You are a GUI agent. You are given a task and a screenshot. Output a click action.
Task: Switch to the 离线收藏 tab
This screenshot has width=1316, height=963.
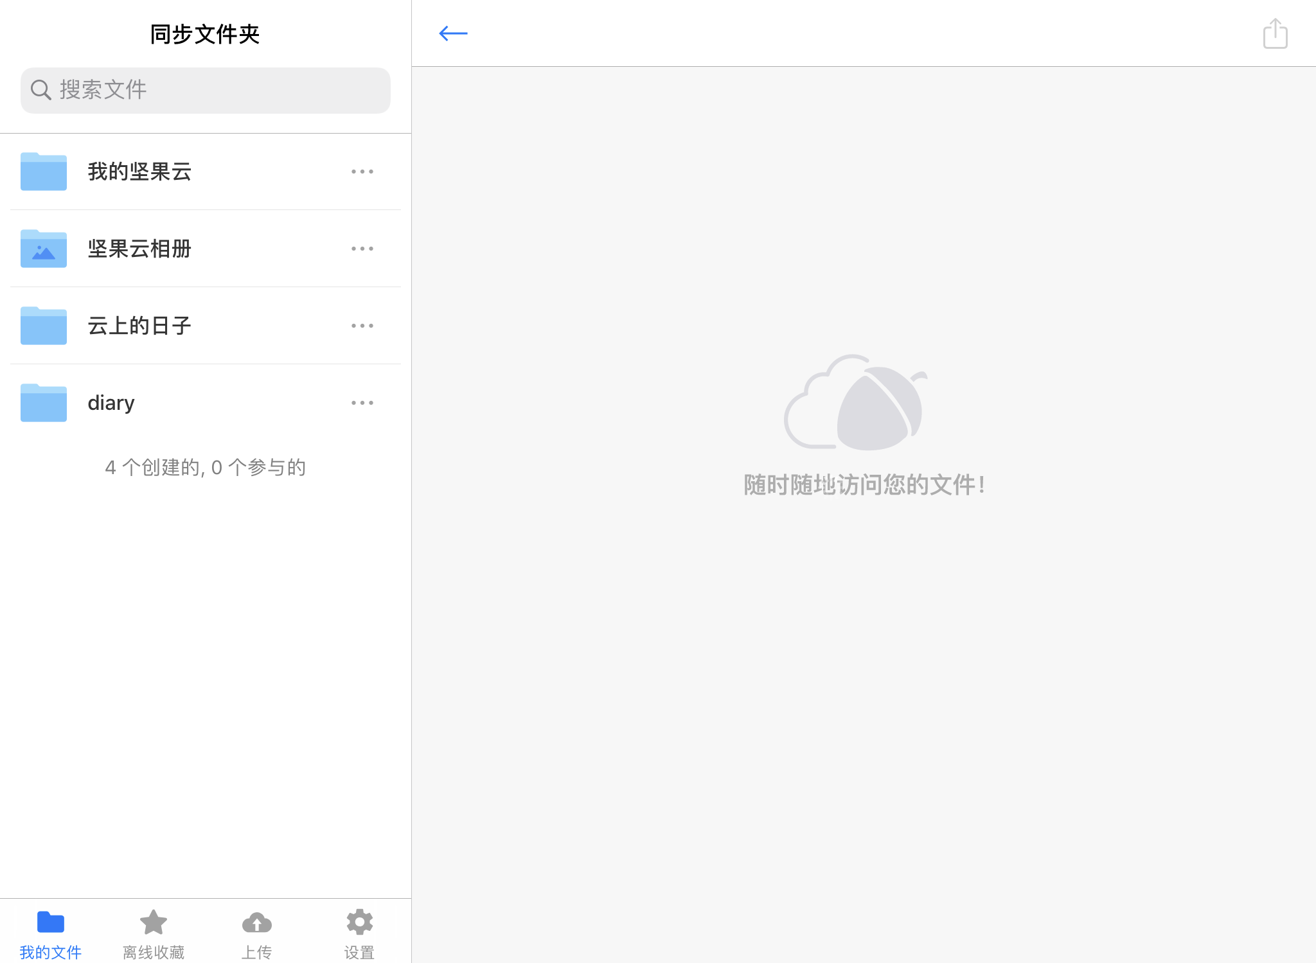pyautogui.click(x=154, y=935)
